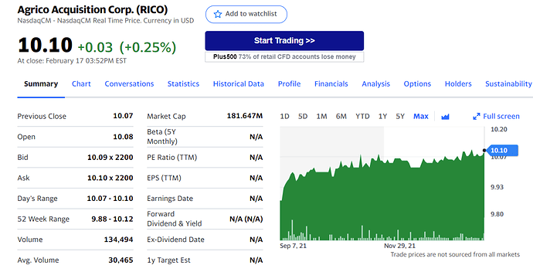Viewport: 533px width, 279px height.
Task: Click the full screen expand arrows icon
Action: coord(477,117)
